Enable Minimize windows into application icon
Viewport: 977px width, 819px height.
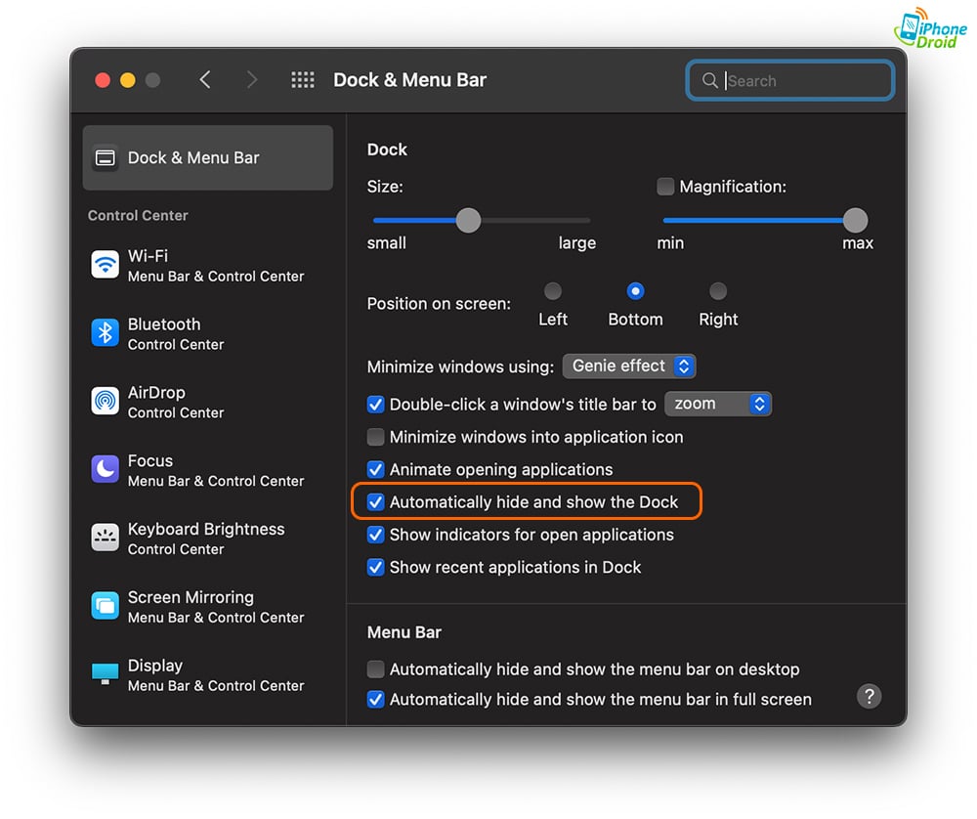click(376, 437)
